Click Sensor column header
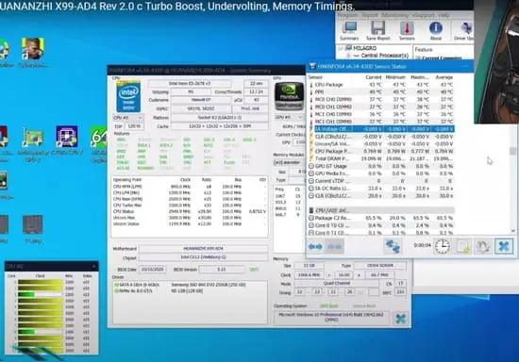The image size is (519, 362). (315, 77)
